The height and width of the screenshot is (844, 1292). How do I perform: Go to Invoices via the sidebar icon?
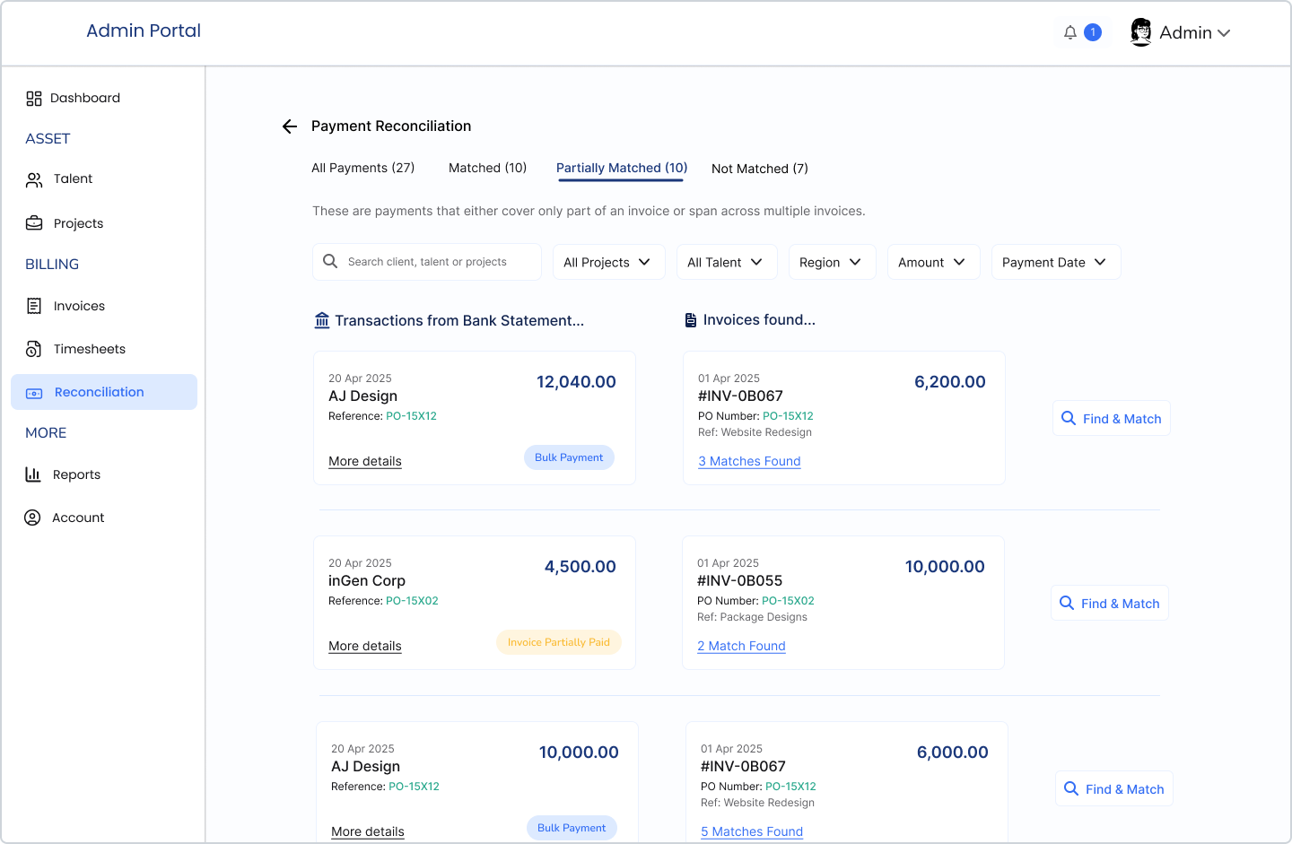point(34,306)
